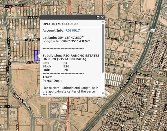
Task: Click the UNIT 20 (VISTA ENTRADA) text
Action: (64, 59)
